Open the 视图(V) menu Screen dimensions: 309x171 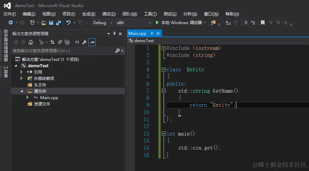point(49,14)
